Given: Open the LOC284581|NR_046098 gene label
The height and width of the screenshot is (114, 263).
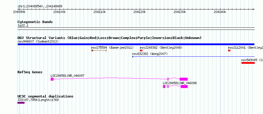Looking at the screenshot, I should (x=180, y=83).
